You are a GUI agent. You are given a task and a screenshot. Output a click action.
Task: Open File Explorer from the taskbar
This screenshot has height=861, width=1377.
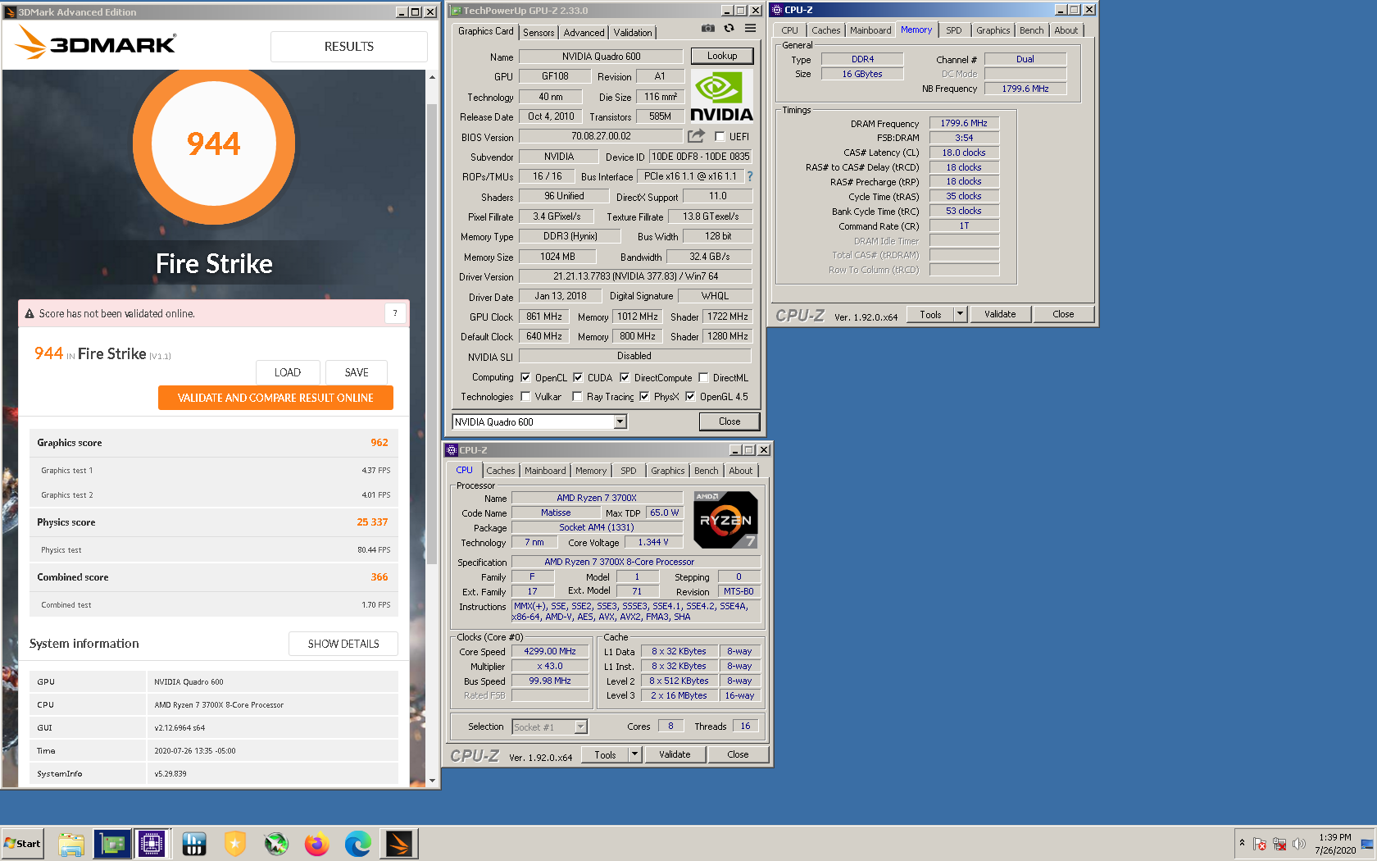tap(71, 844)
